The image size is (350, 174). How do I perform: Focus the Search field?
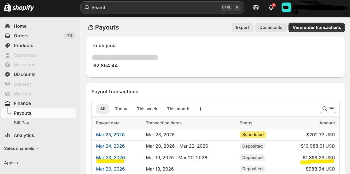coord(162,8)
